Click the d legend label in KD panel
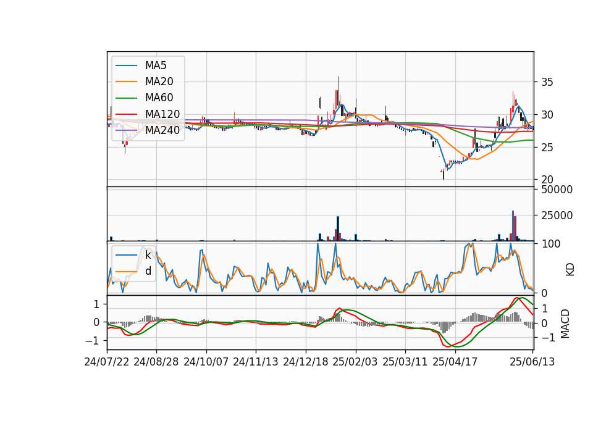This screenshot has height=426, width=593. pos(148,271)
